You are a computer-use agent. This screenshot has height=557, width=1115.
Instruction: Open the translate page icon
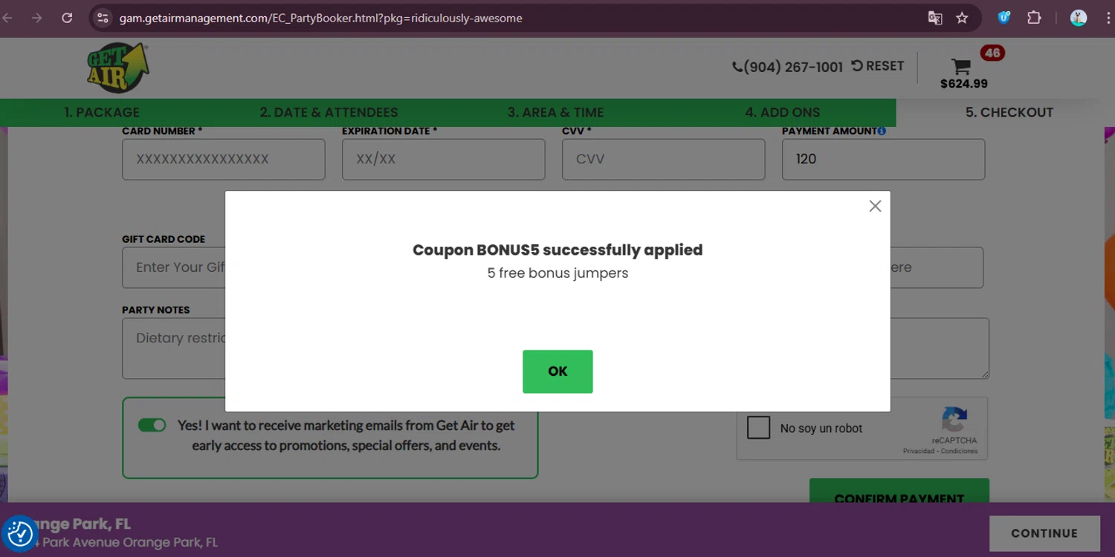pyautogui.click(x=935, y=18)
